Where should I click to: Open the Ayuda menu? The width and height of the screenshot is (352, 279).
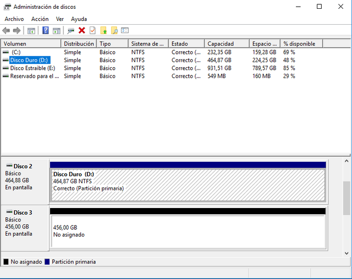[x=79, y=19]
